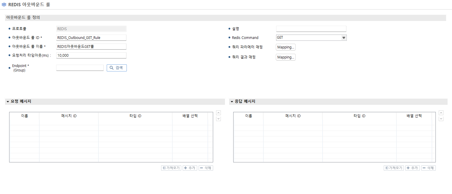This screenshot has height=194, width=452.
Task: Click the minus icon on the 요청 메시지 삭제 button
Action: (202, 168)
